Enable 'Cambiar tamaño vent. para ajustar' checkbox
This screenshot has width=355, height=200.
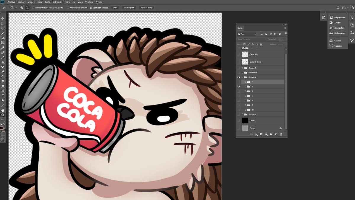coord(33,8)
